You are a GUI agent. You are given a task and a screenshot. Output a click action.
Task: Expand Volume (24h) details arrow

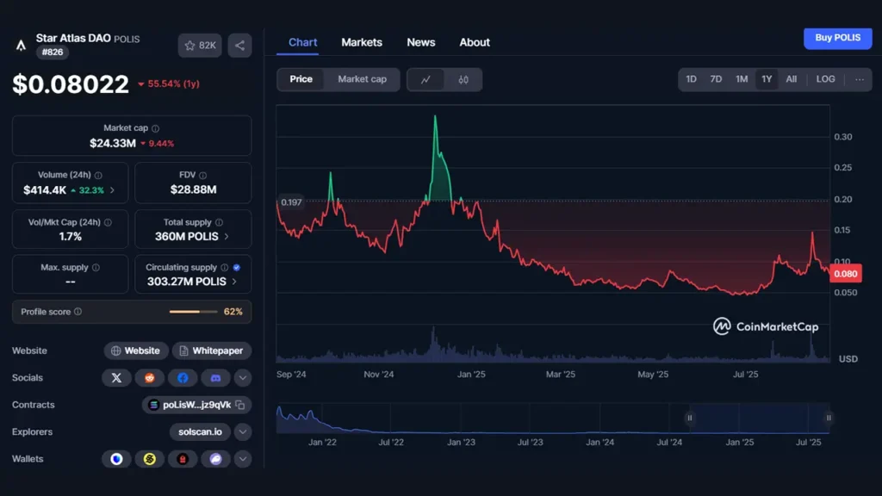coord(113,190)
